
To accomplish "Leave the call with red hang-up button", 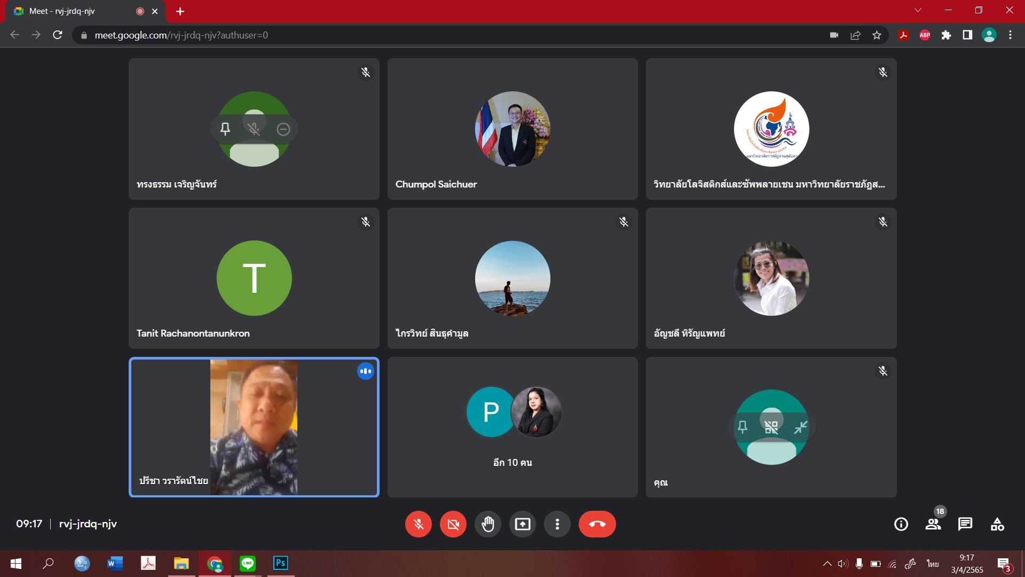I will point(597,524).
